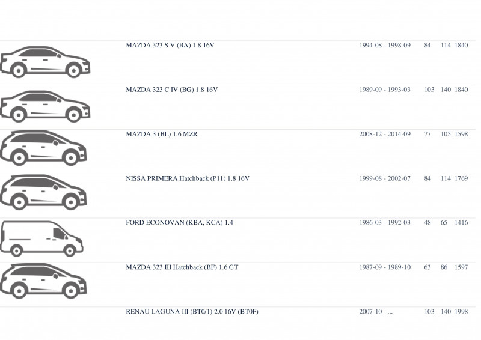481x340 pixels.
Task: Click the van icon for Ford Econovan
Action: [41, 238]
